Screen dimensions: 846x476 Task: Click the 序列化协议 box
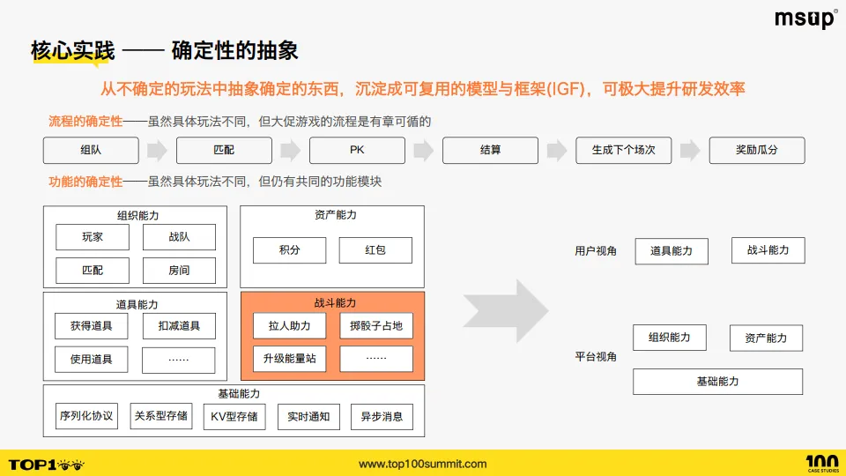point(86,416)
